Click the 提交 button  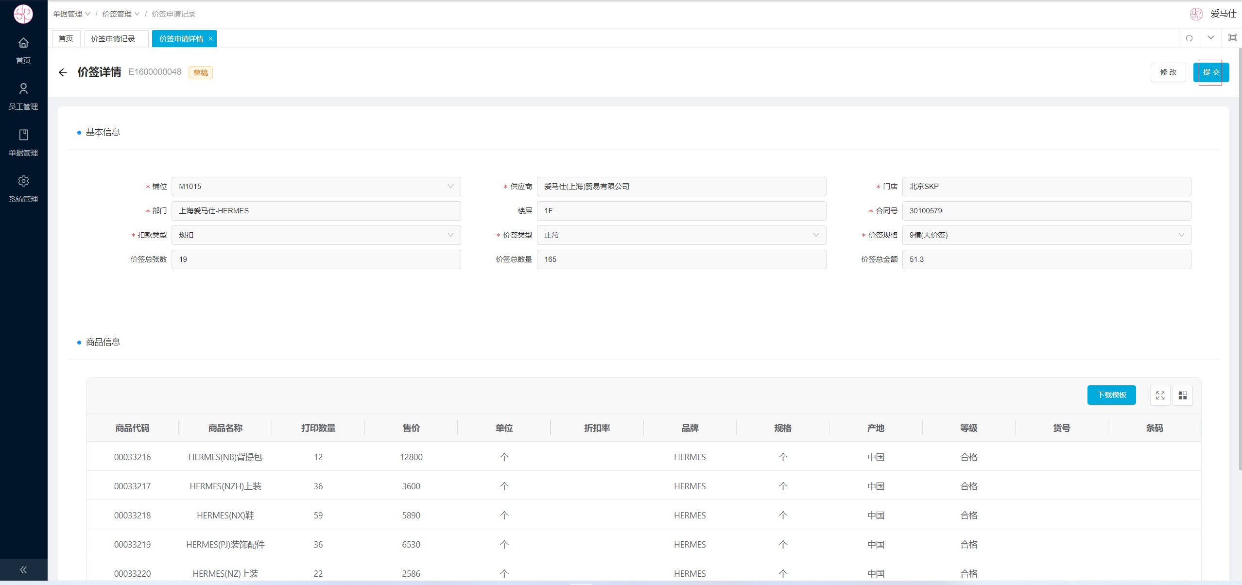[x=1211, y=72]
